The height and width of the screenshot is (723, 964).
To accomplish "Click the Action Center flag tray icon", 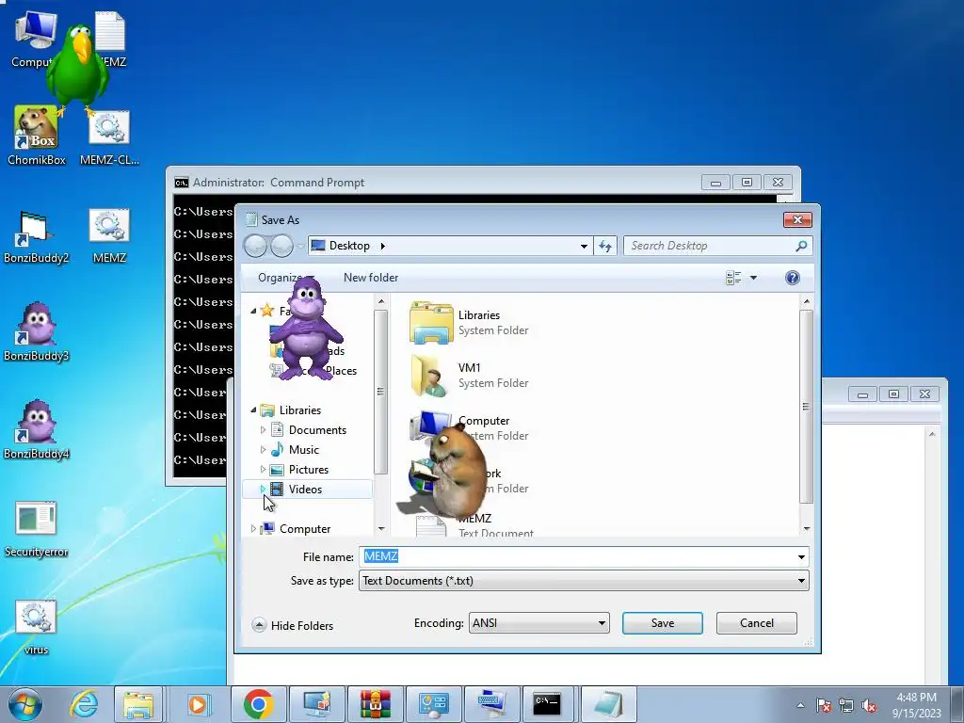I will 824,705.
